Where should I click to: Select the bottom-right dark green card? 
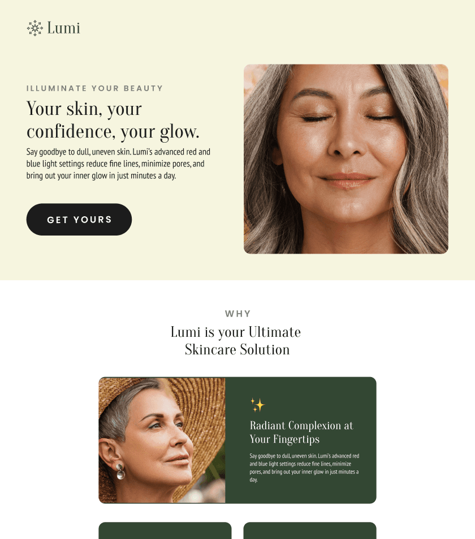(310, 531)
